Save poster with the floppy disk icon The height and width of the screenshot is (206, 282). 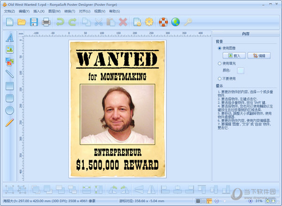[x=34, y=22]
